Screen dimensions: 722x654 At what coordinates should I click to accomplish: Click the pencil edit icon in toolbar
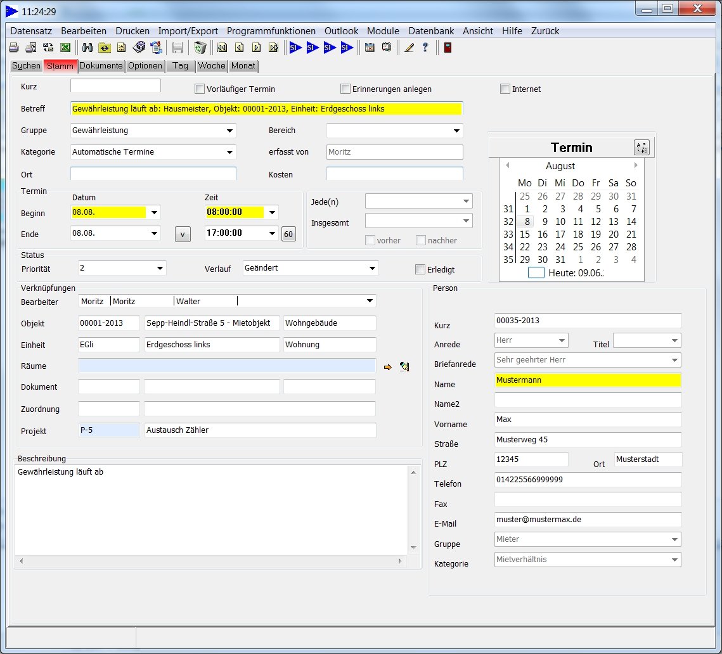(409, 48)
